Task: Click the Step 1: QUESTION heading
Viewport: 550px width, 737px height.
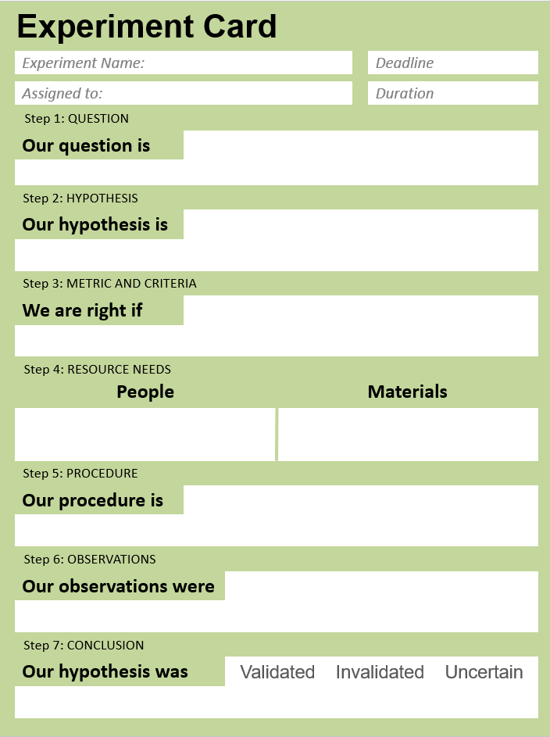Action: [x=77, y=119]
